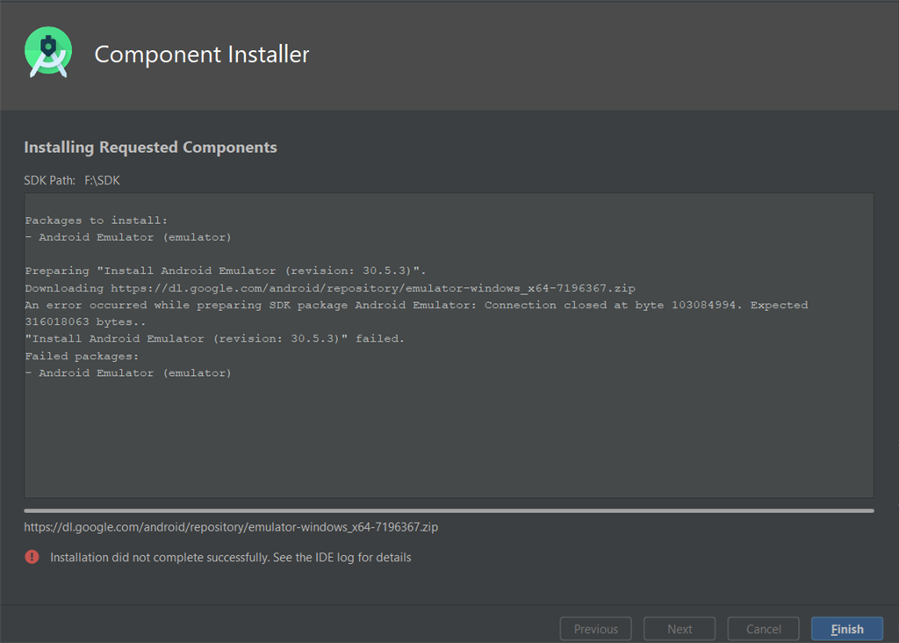The image size is (899, 643).
Task: Click the installation progress bar
Action: [449, 510]
